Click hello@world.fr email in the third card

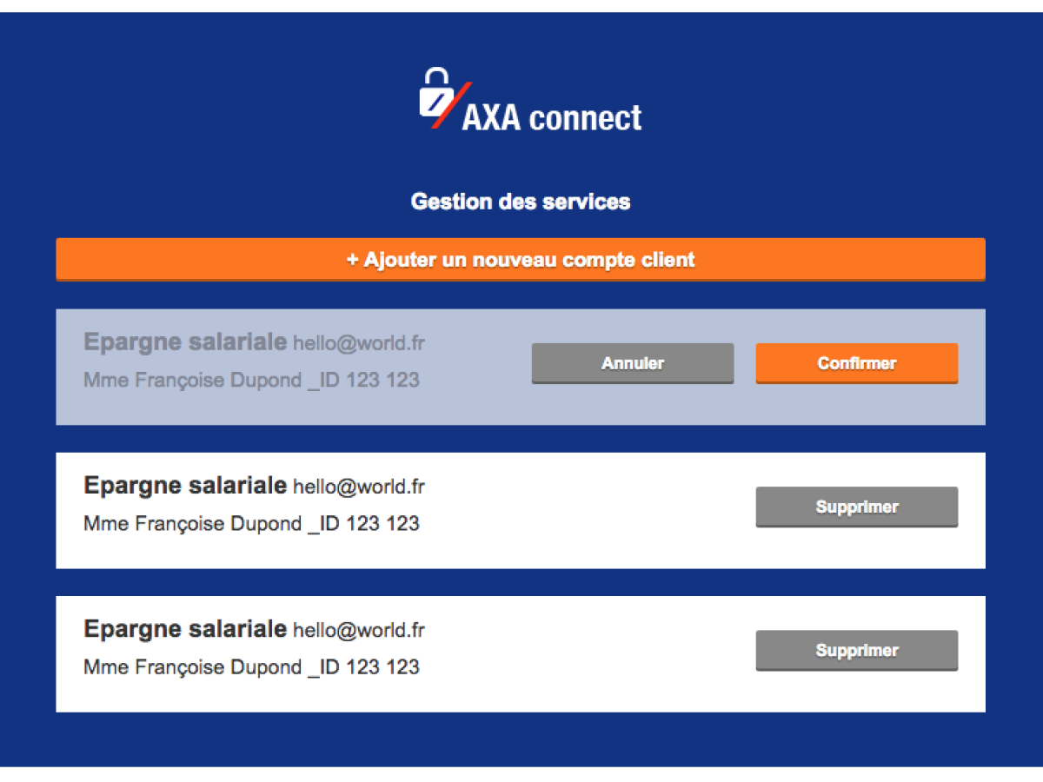(x=359, y=630)
